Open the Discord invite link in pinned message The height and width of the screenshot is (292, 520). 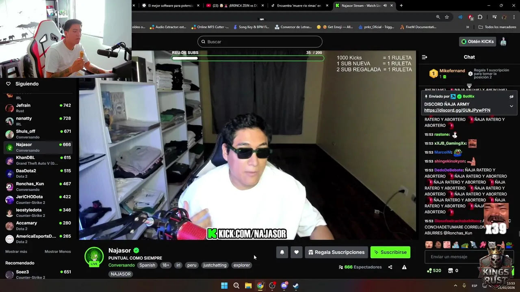click(x=457, y=110)
